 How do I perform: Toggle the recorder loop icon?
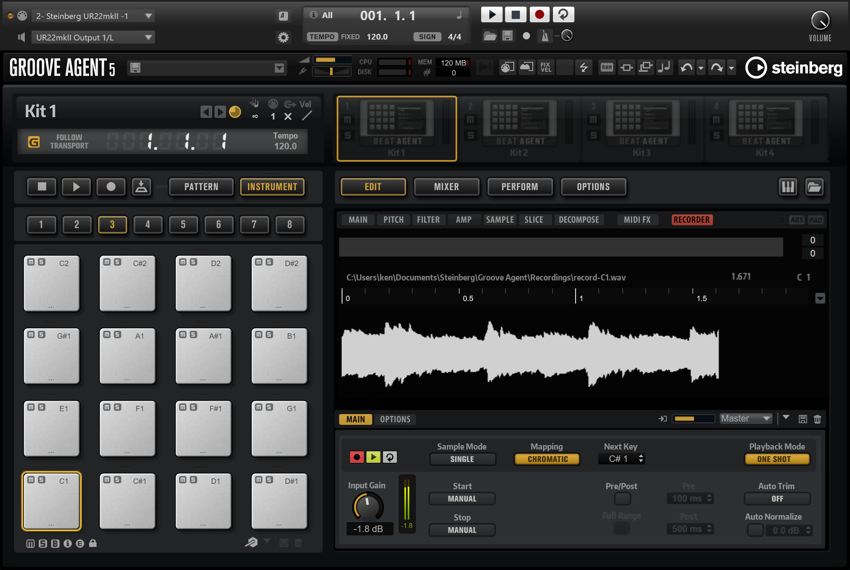tap(390, 457)
